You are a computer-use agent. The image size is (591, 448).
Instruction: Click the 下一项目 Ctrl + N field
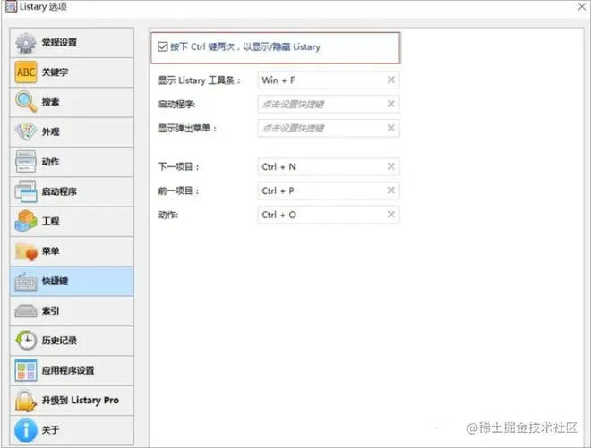click(329, 166)
